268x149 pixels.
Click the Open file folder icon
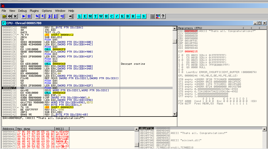4,16
